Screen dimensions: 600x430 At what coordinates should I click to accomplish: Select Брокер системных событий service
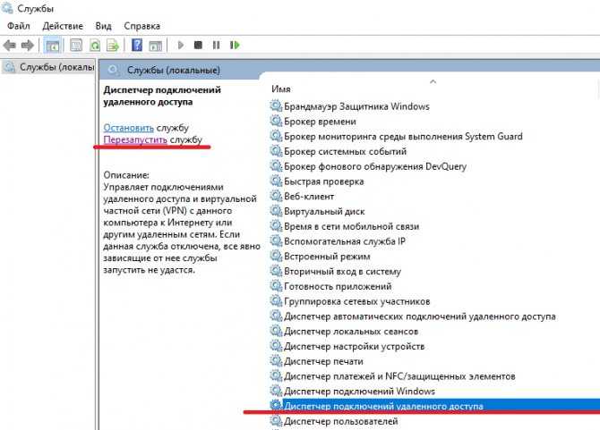345,151
